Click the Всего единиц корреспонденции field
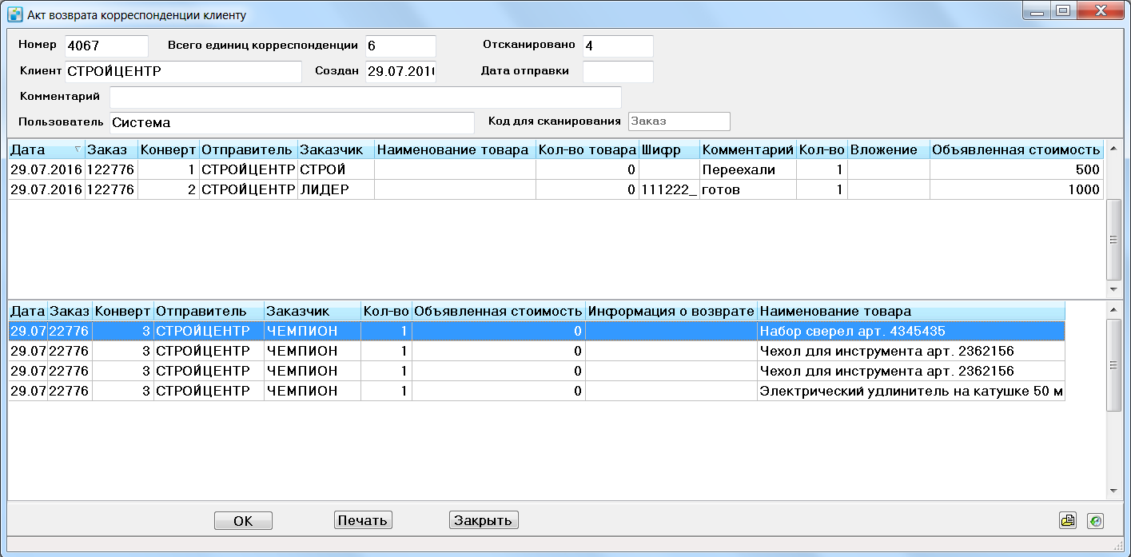The width and height of the screenshot is (1131, 557). 400,46
